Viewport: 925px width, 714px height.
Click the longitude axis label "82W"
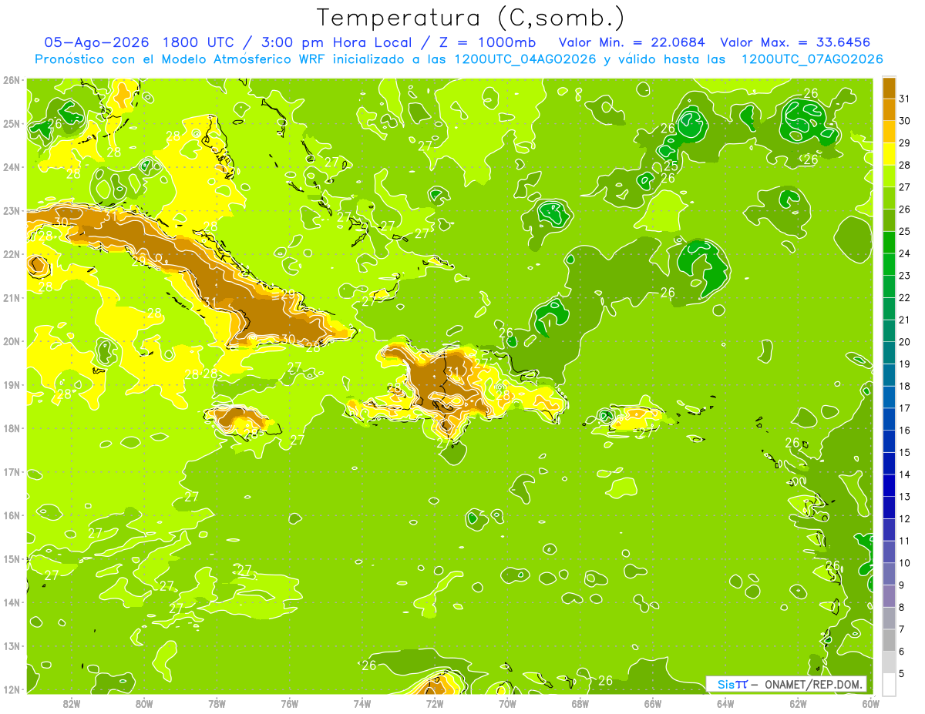click(x=72, y=703)
